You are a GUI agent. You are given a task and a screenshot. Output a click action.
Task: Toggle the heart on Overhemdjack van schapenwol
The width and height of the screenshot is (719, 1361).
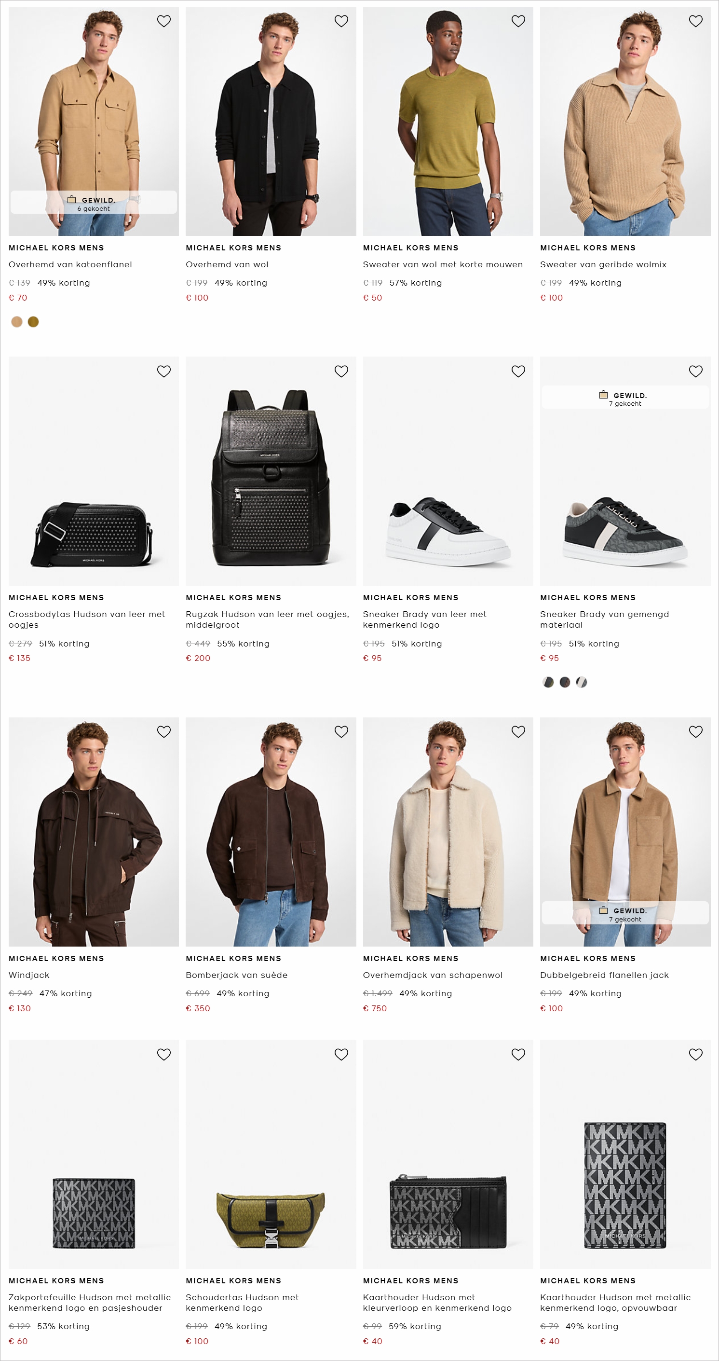(x=518, y=732)
